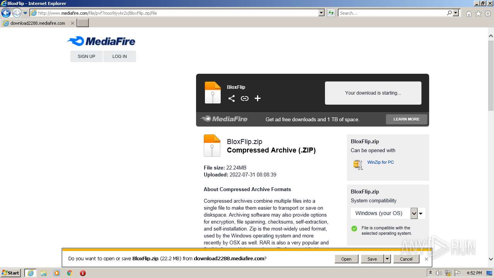Close the download2288.mediafire.com tab
Image resolution: width=494 pixels, height=278 pixels.
73,23
